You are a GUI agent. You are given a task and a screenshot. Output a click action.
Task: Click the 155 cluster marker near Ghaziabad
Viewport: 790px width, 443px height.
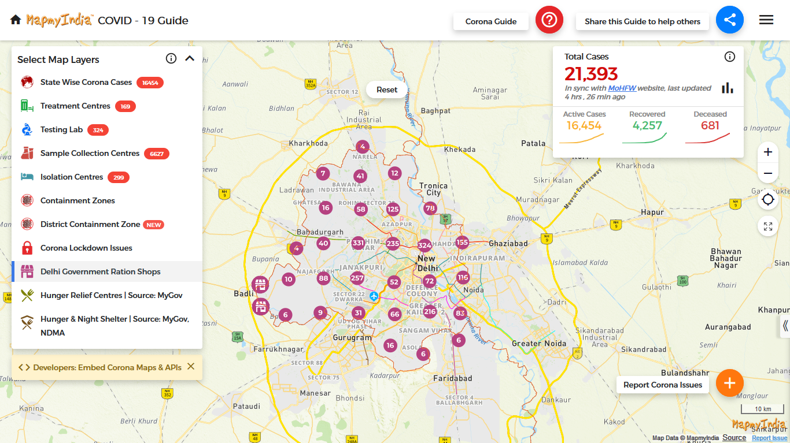(x=462, y=243)
